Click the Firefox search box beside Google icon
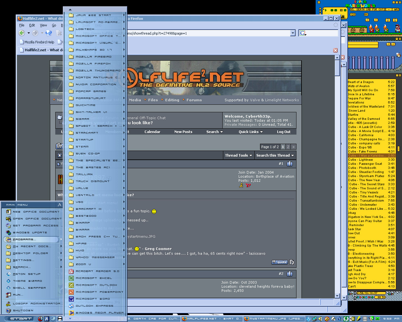Viewport: 402px width, 322px height. (x=322, y=33)
